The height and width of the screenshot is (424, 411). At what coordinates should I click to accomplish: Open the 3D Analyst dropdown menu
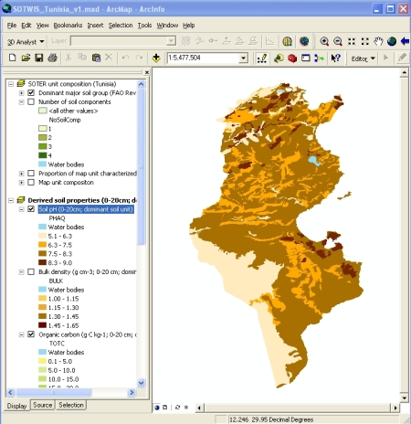coord(26,42)
